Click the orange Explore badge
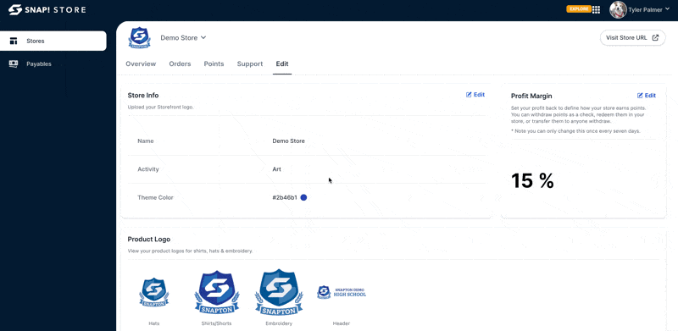Screen dimensions: 678x331 pos(579,8)
